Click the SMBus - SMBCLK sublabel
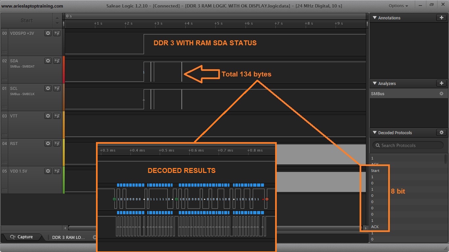The image size is (449, 252). pos(22,94)
